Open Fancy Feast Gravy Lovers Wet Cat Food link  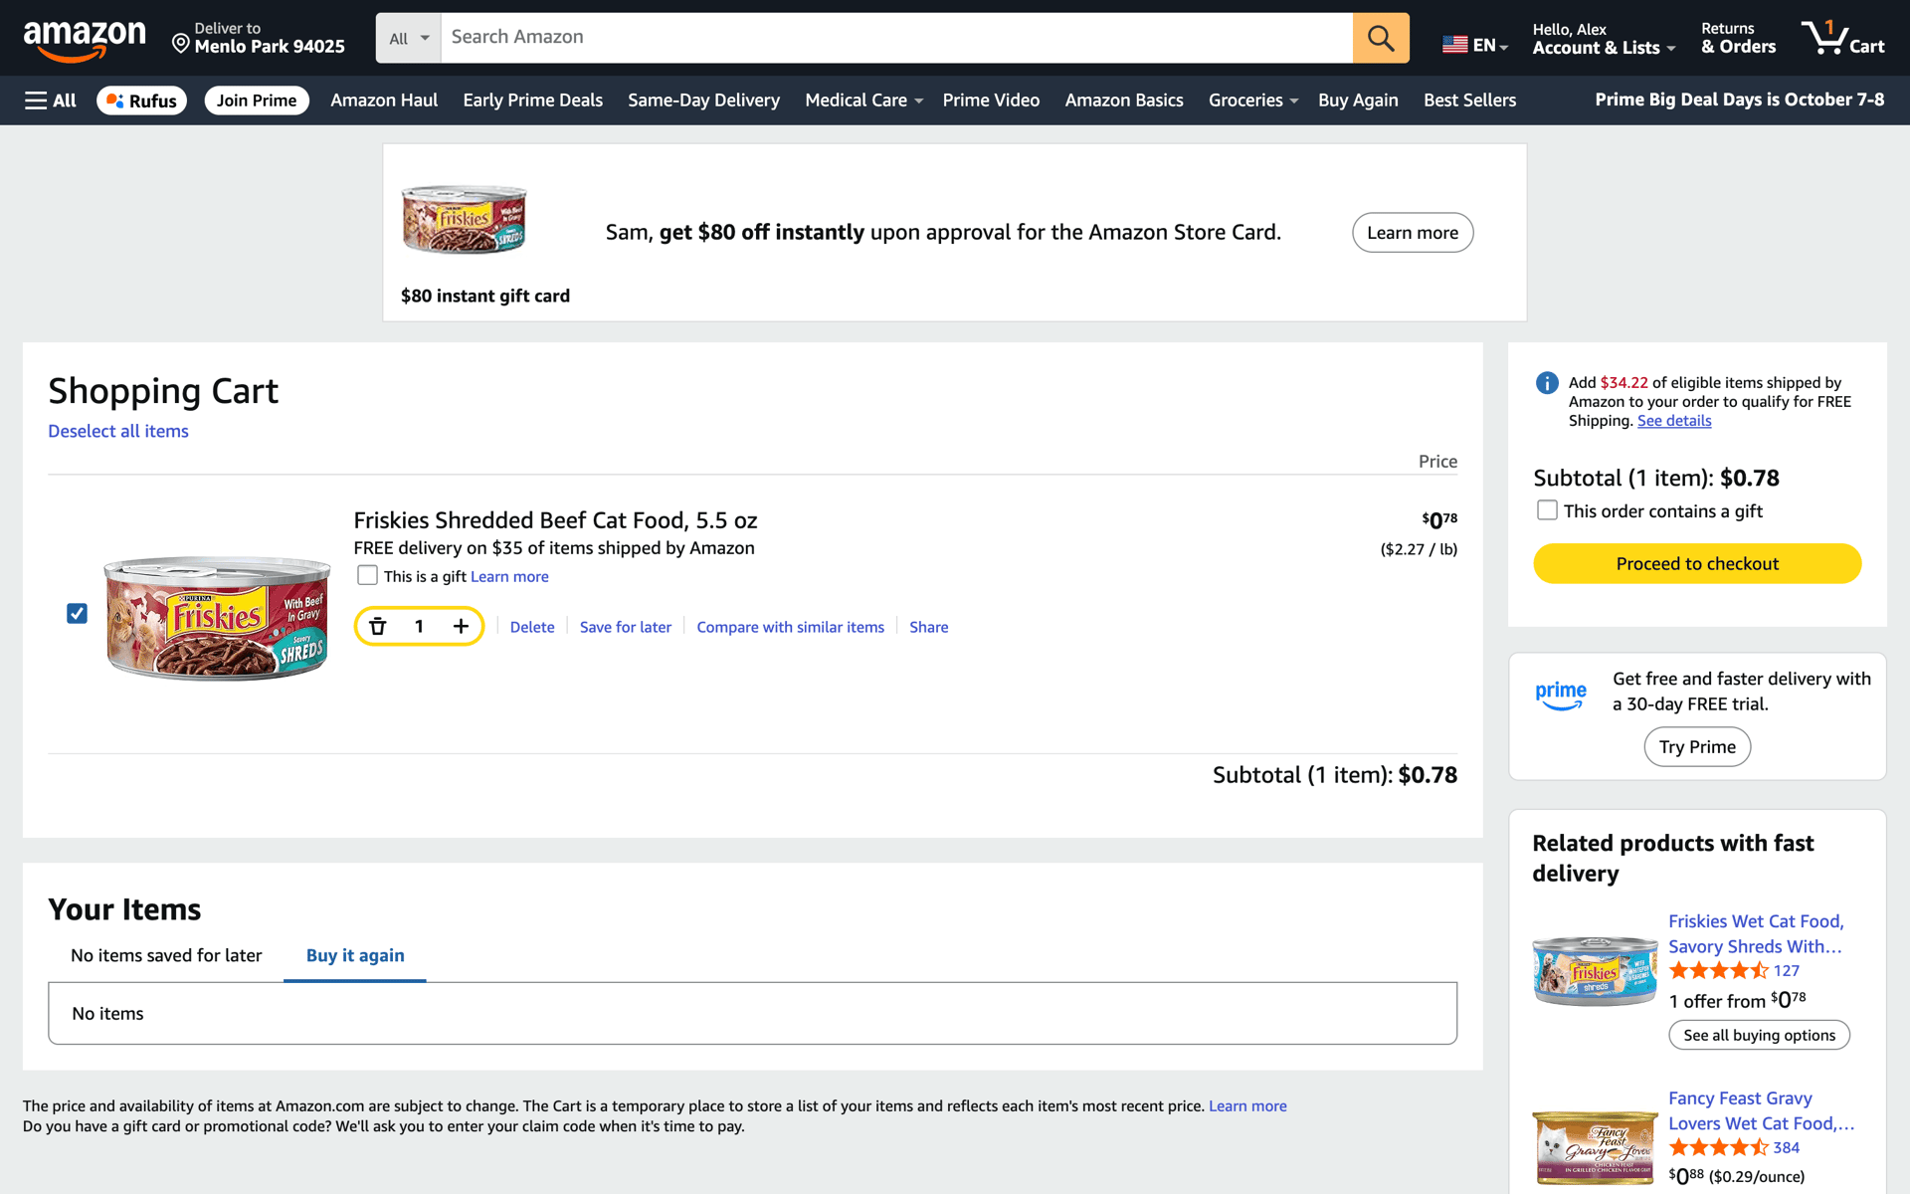[1762, 1111]
